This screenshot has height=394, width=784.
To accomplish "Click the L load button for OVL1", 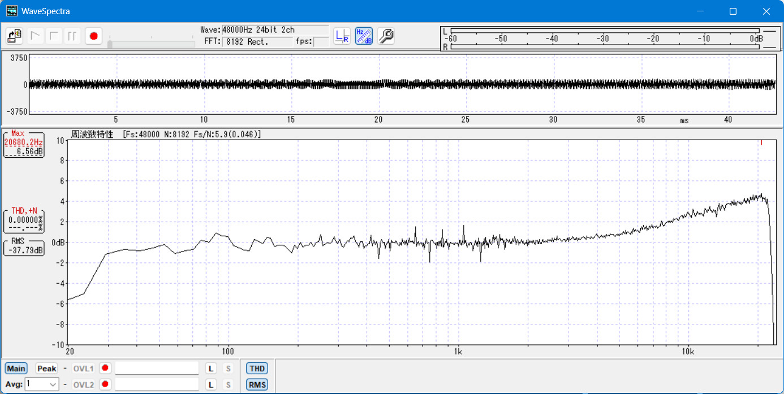I will [x=210, y=369].
